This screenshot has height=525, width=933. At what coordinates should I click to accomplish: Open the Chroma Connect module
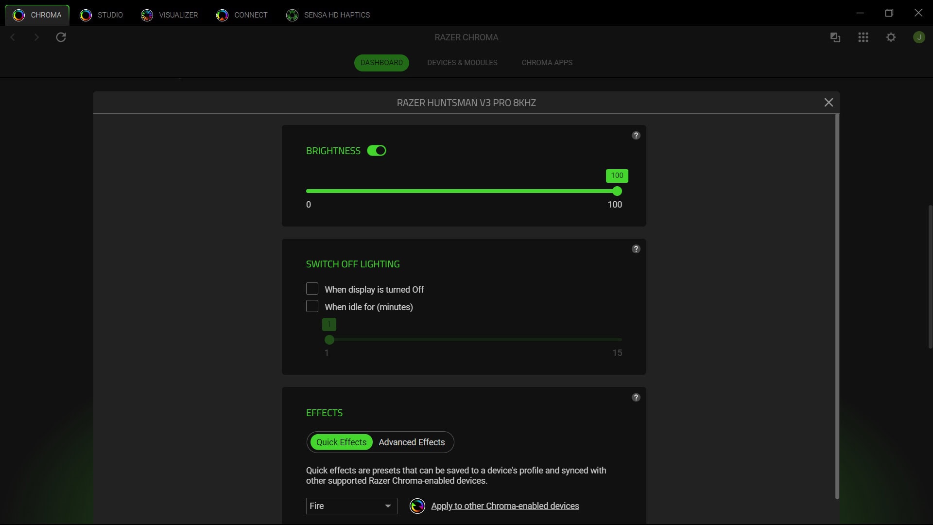[242, 15]
